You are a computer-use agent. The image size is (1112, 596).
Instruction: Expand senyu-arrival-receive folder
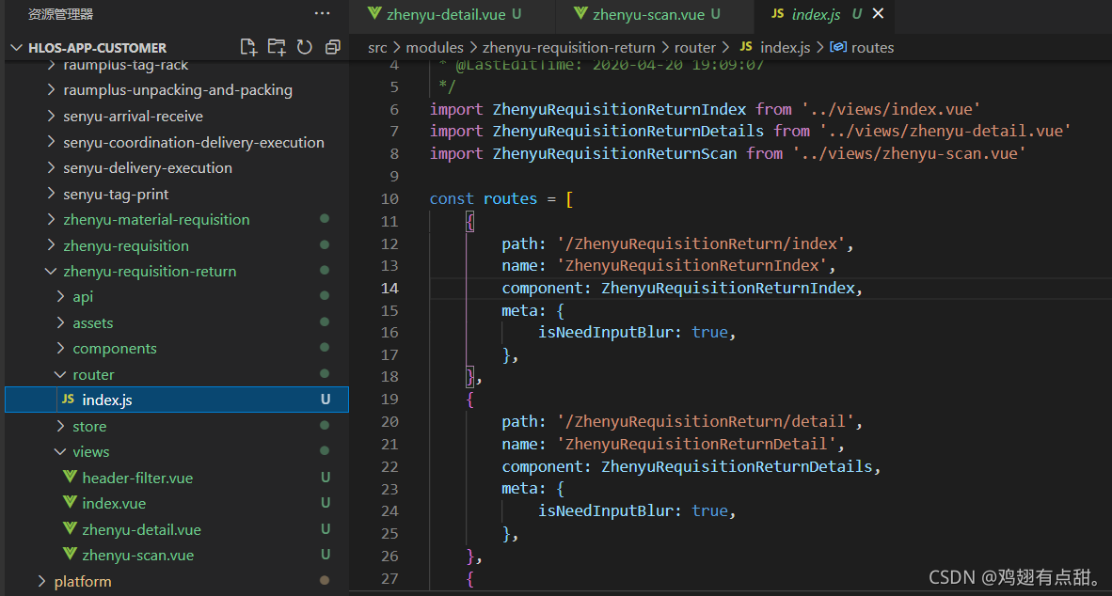coord(133,117)
